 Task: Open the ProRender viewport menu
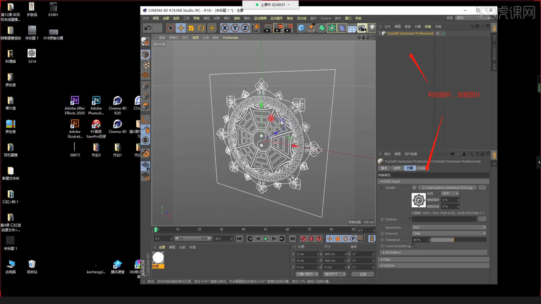click(x=230, y=37)
